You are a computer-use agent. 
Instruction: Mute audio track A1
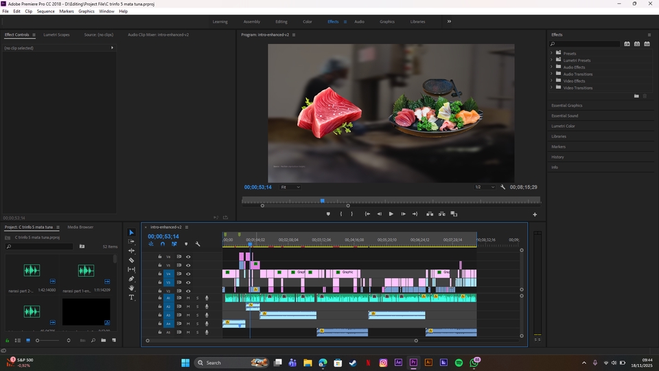188,298
